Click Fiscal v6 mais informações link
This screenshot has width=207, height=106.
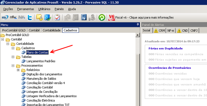(144, 17)
